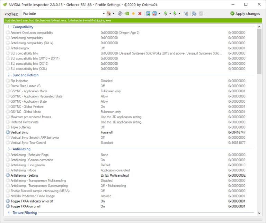Select the Frame Rate Limiter V3 row
The width and height of the screenshot is (266, 223).
point(130,86)
